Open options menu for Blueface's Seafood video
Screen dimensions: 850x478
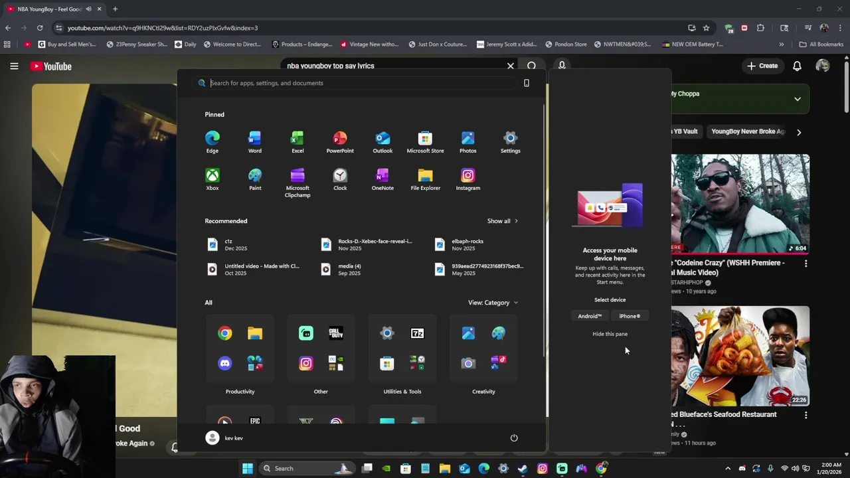click(x=806, y=415)
